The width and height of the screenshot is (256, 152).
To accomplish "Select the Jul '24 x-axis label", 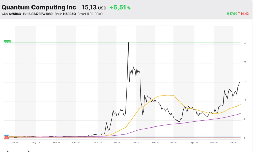I will (15, 143).
